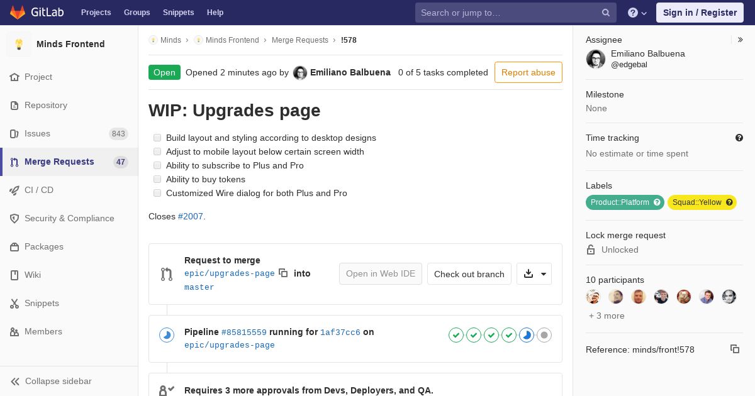Screen dimensions: 755x396
Task: Toggle 'Ability to buy tokens' checkbox
Action: [157, 179]
